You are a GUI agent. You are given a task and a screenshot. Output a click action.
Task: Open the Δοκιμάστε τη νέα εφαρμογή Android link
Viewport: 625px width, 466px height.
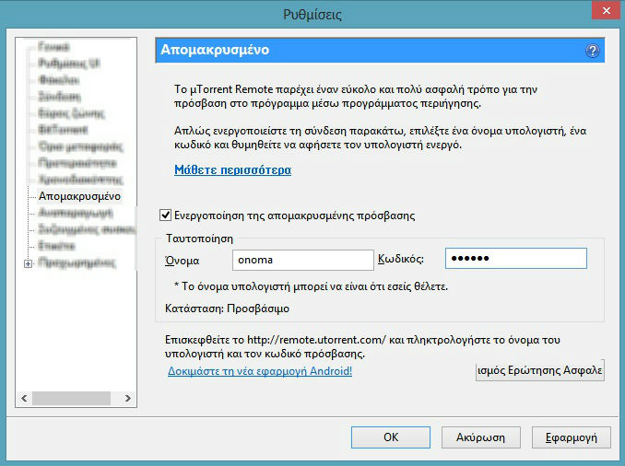pos(260,371)
